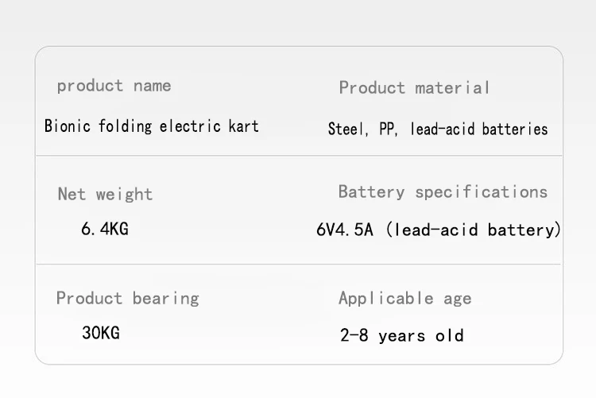596x398 pixels.
Task: Click "lead-acid batteries" in the material value
Action: point(478,129)
